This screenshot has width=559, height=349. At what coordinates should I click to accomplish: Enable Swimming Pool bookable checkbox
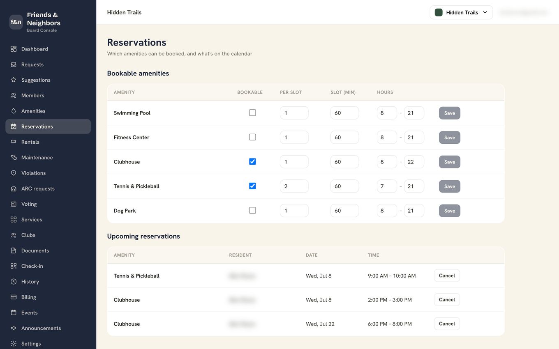pos(252,113)
